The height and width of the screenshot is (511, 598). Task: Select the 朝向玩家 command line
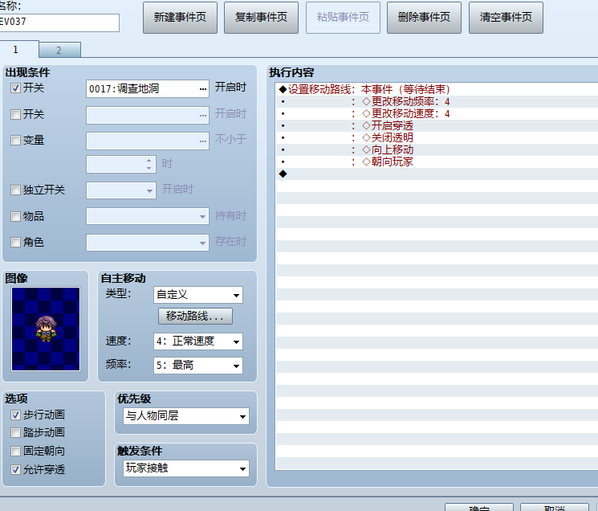437,161
